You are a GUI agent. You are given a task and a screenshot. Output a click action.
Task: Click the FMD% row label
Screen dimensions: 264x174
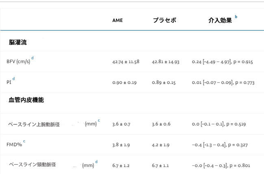pyautogui.click(x=13, y=144)
